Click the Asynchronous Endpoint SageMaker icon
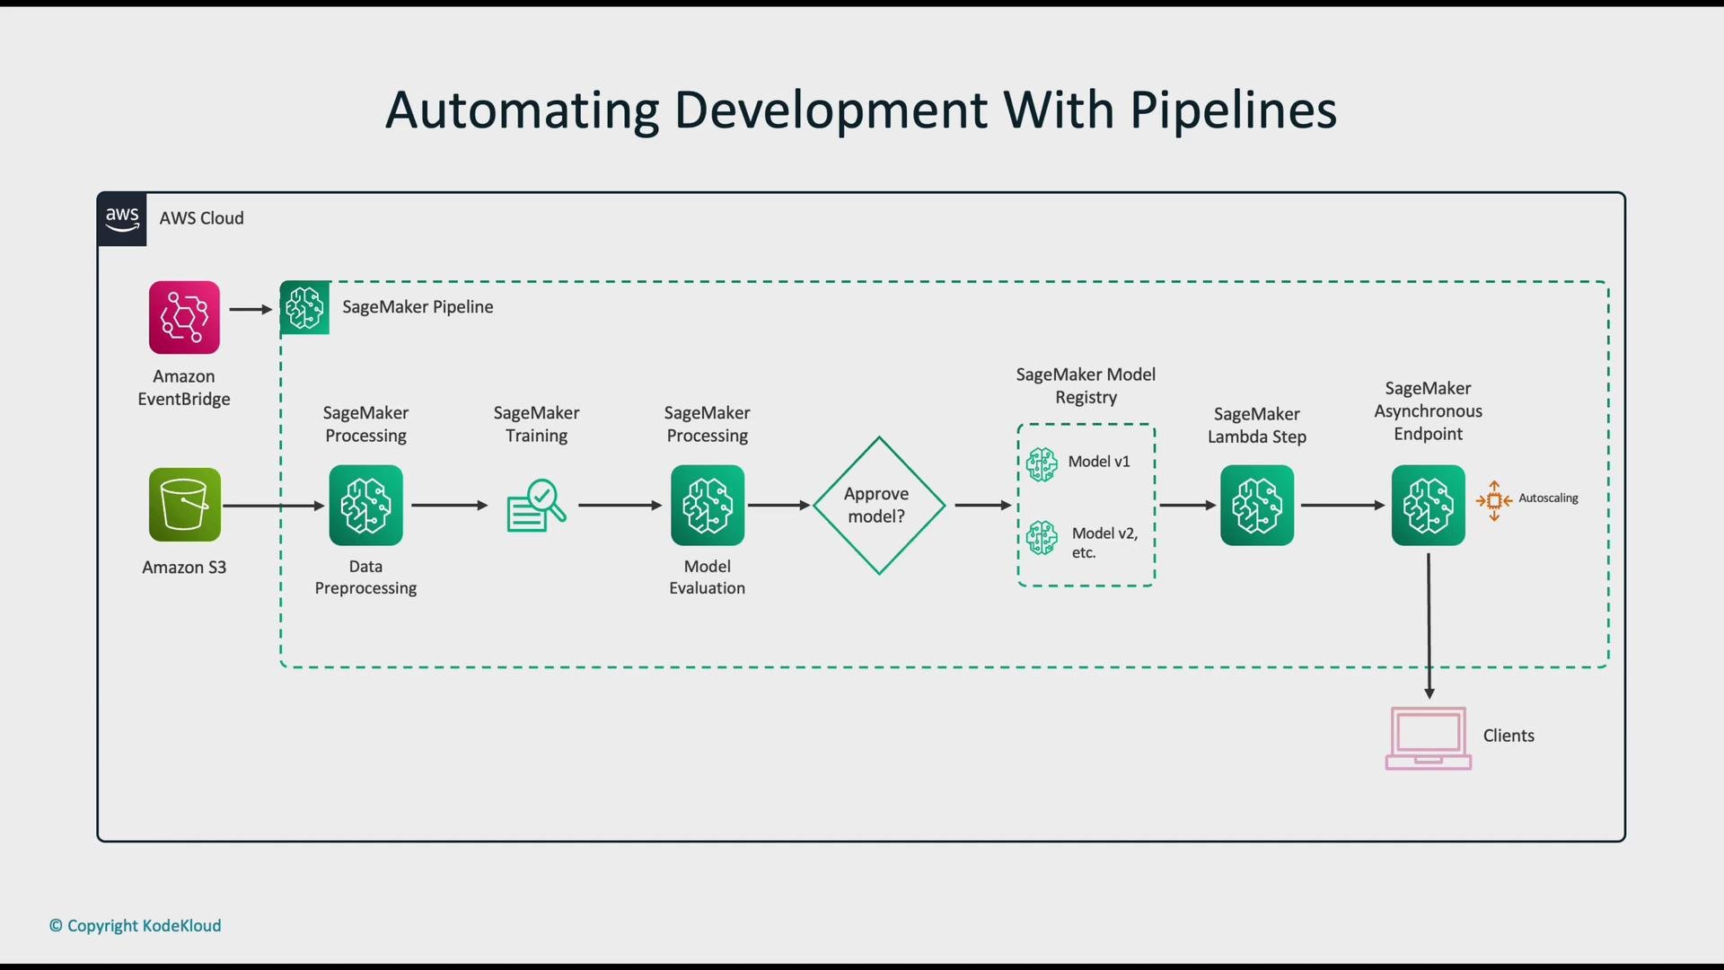Screen dimensions: 1724x970 [1428, 505]
